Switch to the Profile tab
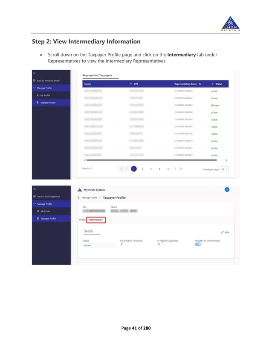Screen dimensions: 272x353 tap(82, 220)
